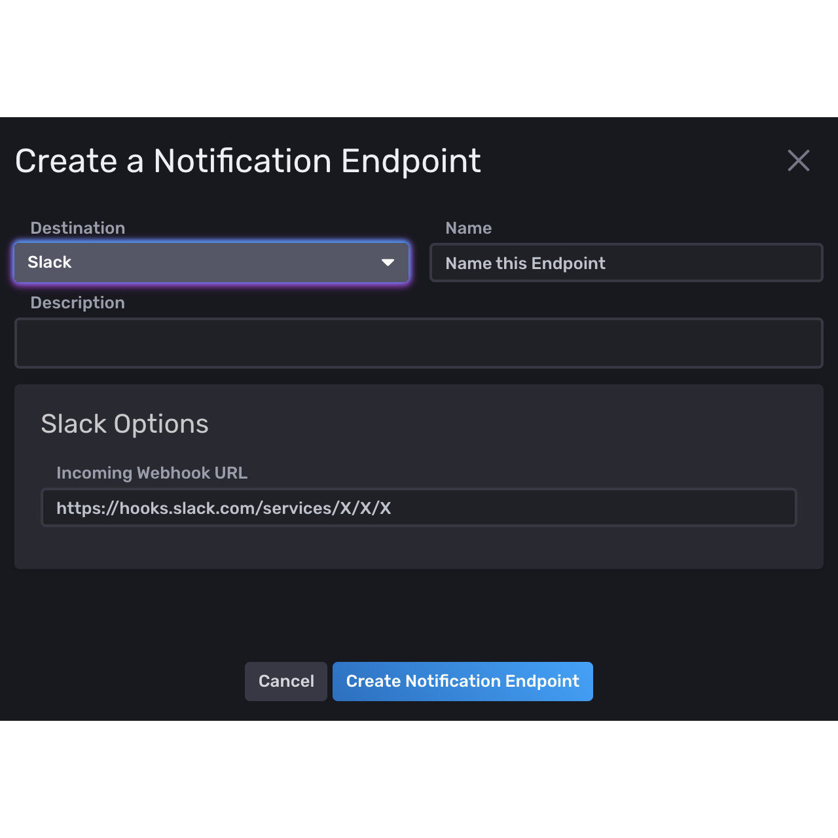The image size is (838, 838).
Task: Click the Incoming Webhook URL field
Action: (419, 507)
